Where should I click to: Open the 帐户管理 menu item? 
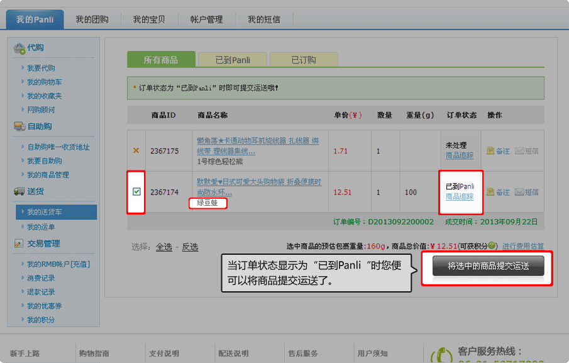coord(207,18)
